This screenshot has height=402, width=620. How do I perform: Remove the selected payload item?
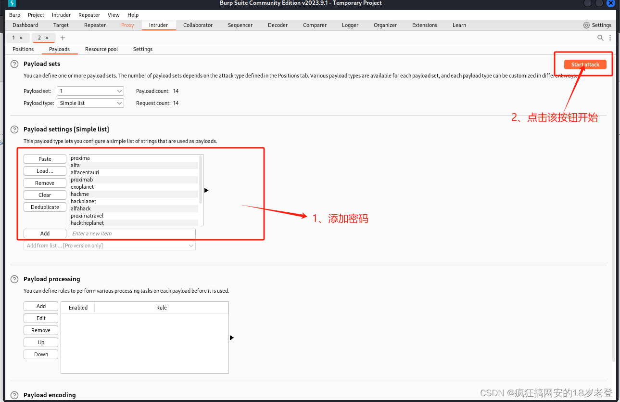(45, 183)
